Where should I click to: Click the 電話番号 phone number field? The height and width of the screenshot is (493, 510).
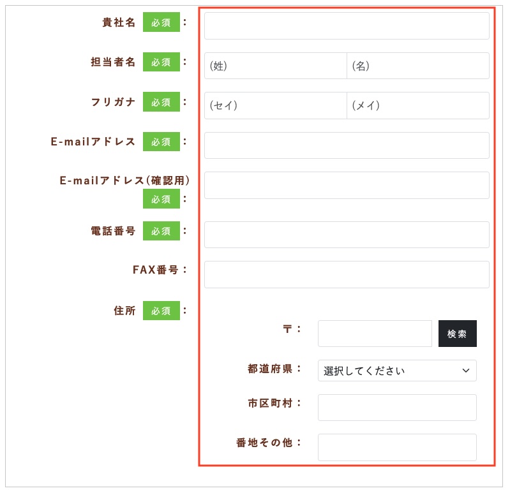coord(347,235)
